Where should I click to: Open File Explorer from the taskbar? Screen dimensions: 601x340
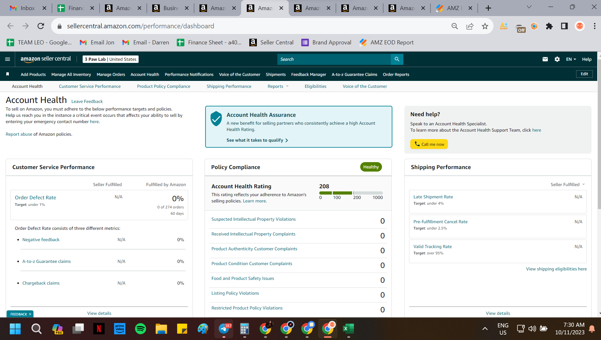click(x=161, y=329)
